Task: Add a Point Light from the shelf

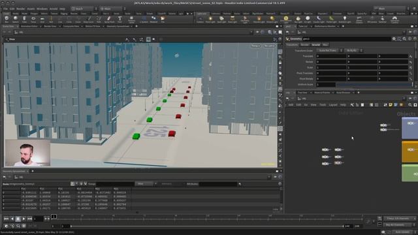Action: [x=210, y=19]
